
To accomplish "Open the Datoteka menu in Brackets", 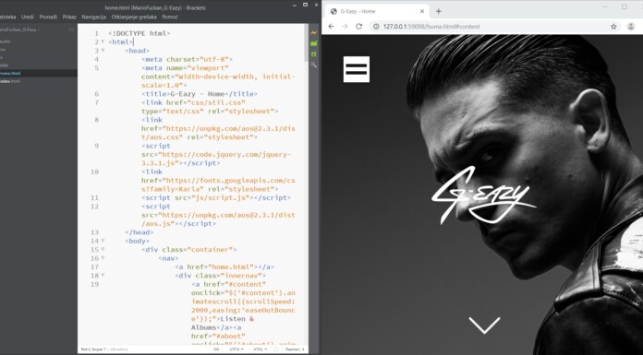I will click(x=7, y=18).
